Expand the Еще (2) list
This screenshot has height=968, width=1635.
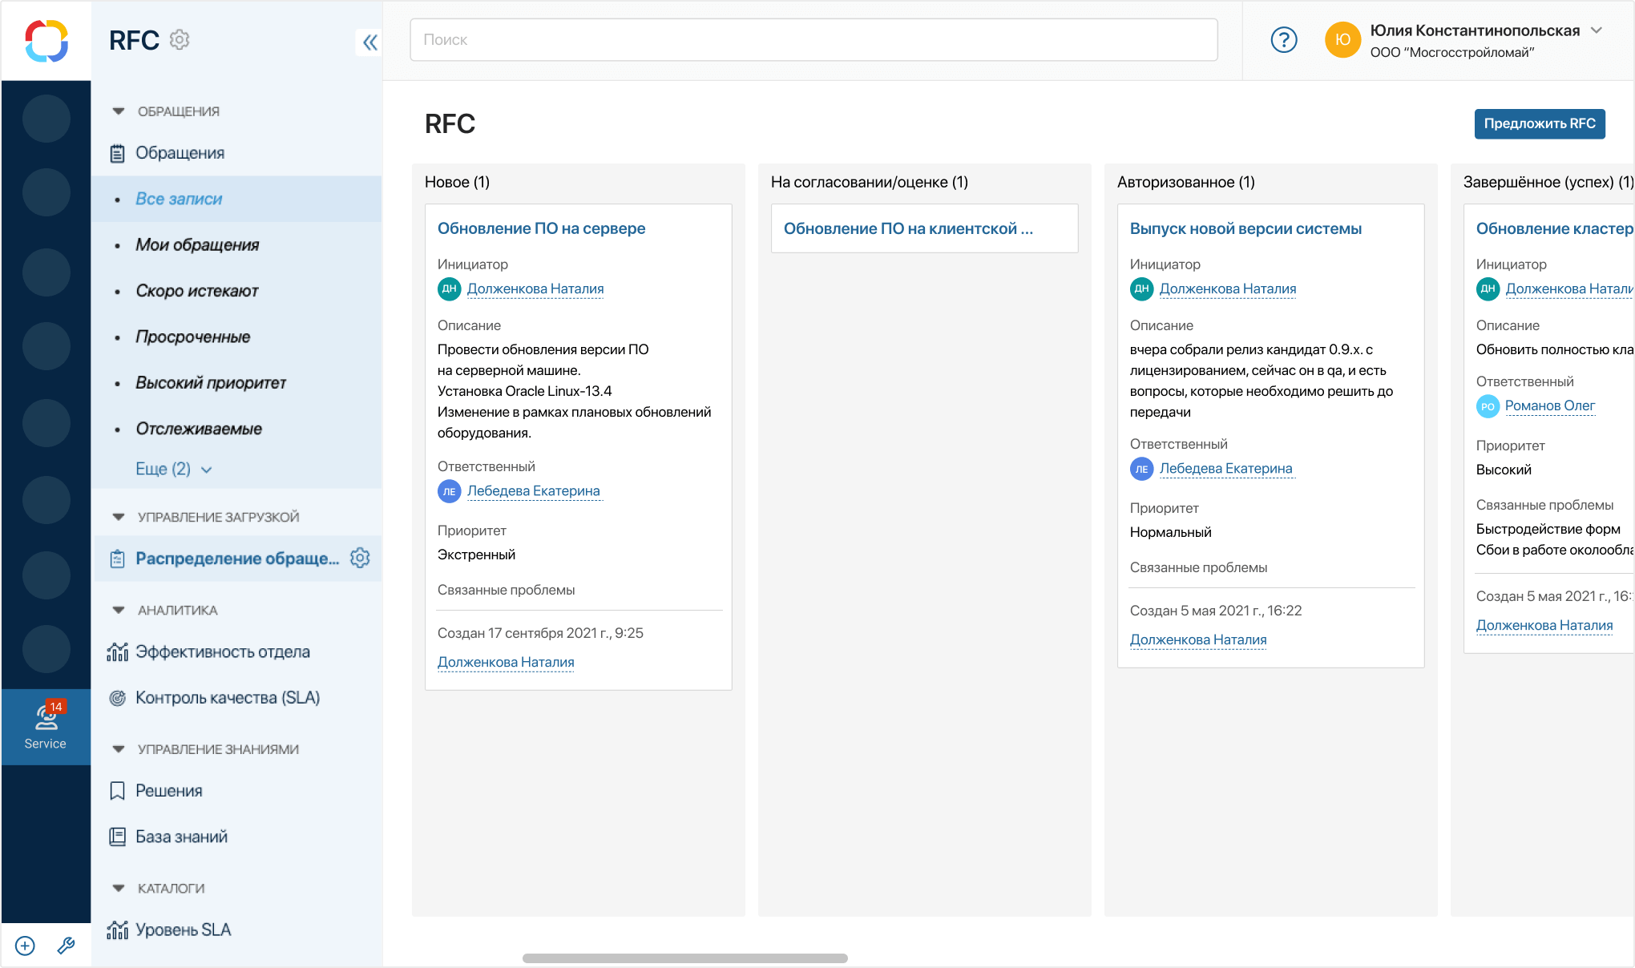pos(173,469)
